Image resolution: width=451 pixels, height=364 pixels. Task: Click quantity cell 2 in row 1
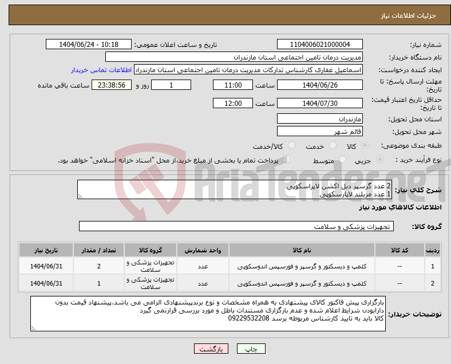(98, 266)
